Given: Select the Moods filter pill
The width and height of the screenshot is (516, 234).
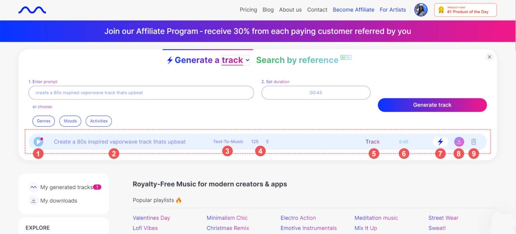Looking at the screenshot, I should (70, 121).
